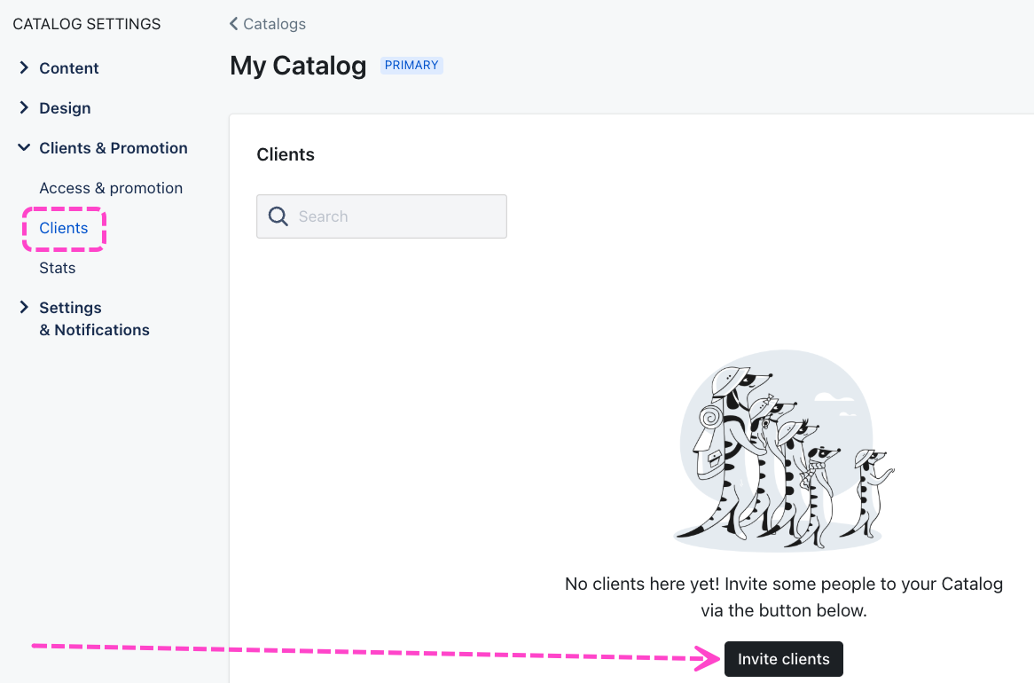Click the My Catalog title
The width and height of the screenshot is (1034, 683).
tap(298, 66)
